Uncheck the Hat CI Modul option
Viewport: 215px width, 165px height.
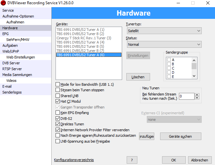tap(58, 101)
